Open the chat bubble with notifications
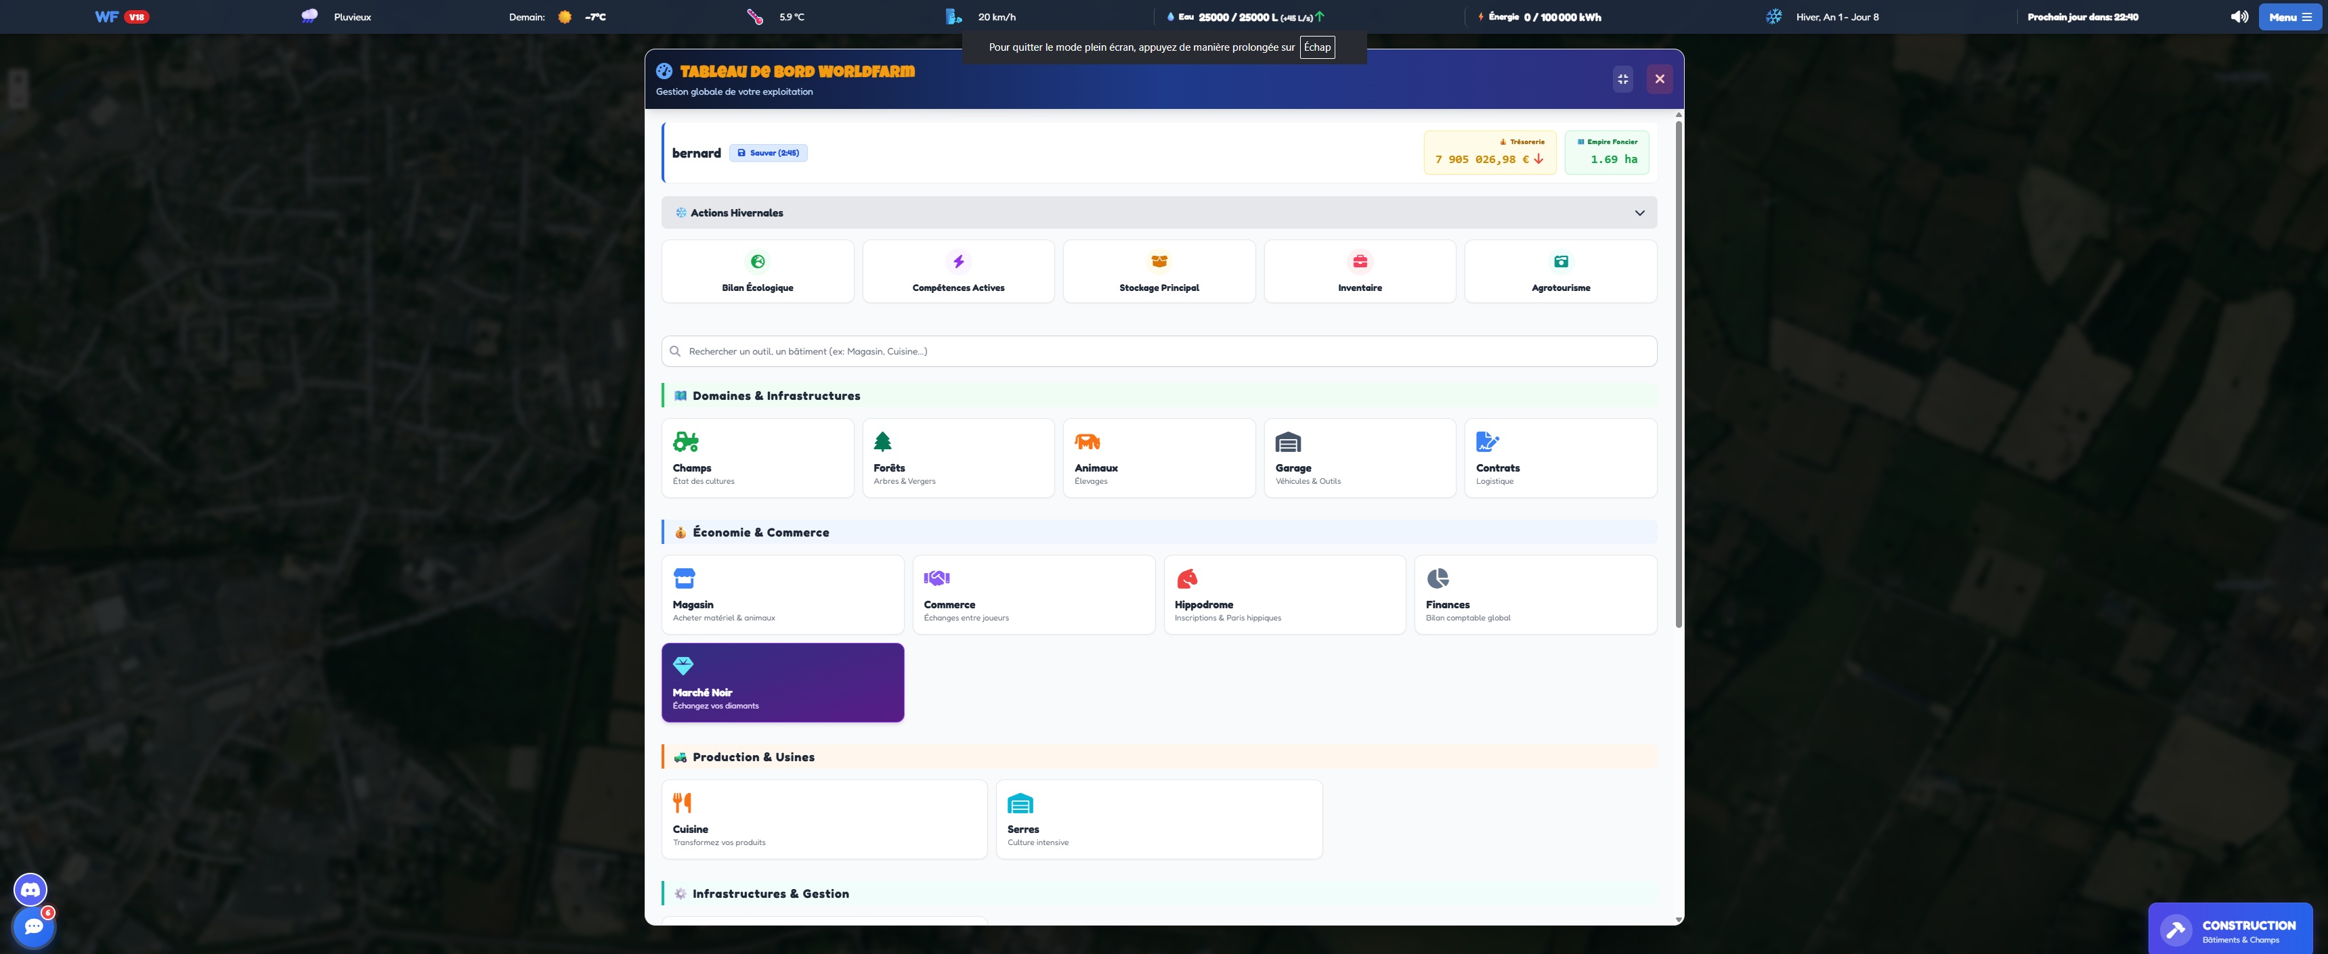The height and width of the screenshot is (954, 2328). pos(35,927)
